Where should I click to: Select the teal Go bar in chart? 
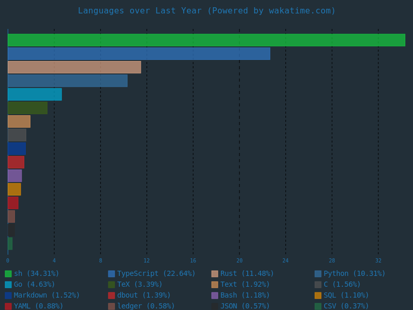[35, 95]
